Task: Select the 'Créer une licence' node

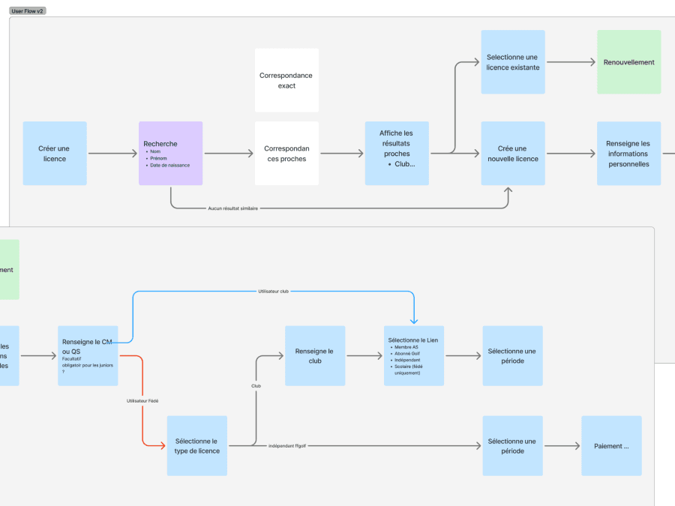Action: [54, 153]
